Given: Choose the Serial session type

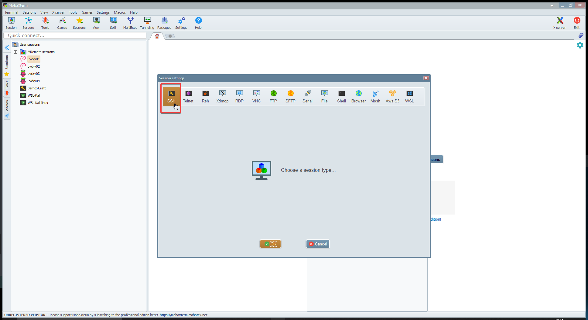Looking at the screenshot, I should (307, 96).
